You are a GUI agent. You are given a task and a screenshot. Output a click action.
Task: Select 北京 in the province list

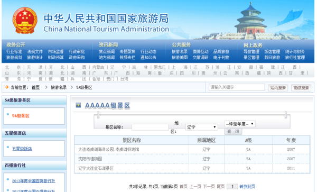pyautogui.click(x=13, y=67)
